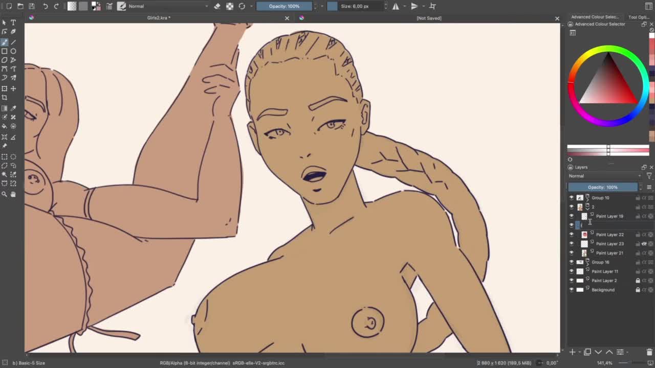Viewport: 655px width, 368px height.
Task: Select the Pan hand tool
Action: click(13, 194)
